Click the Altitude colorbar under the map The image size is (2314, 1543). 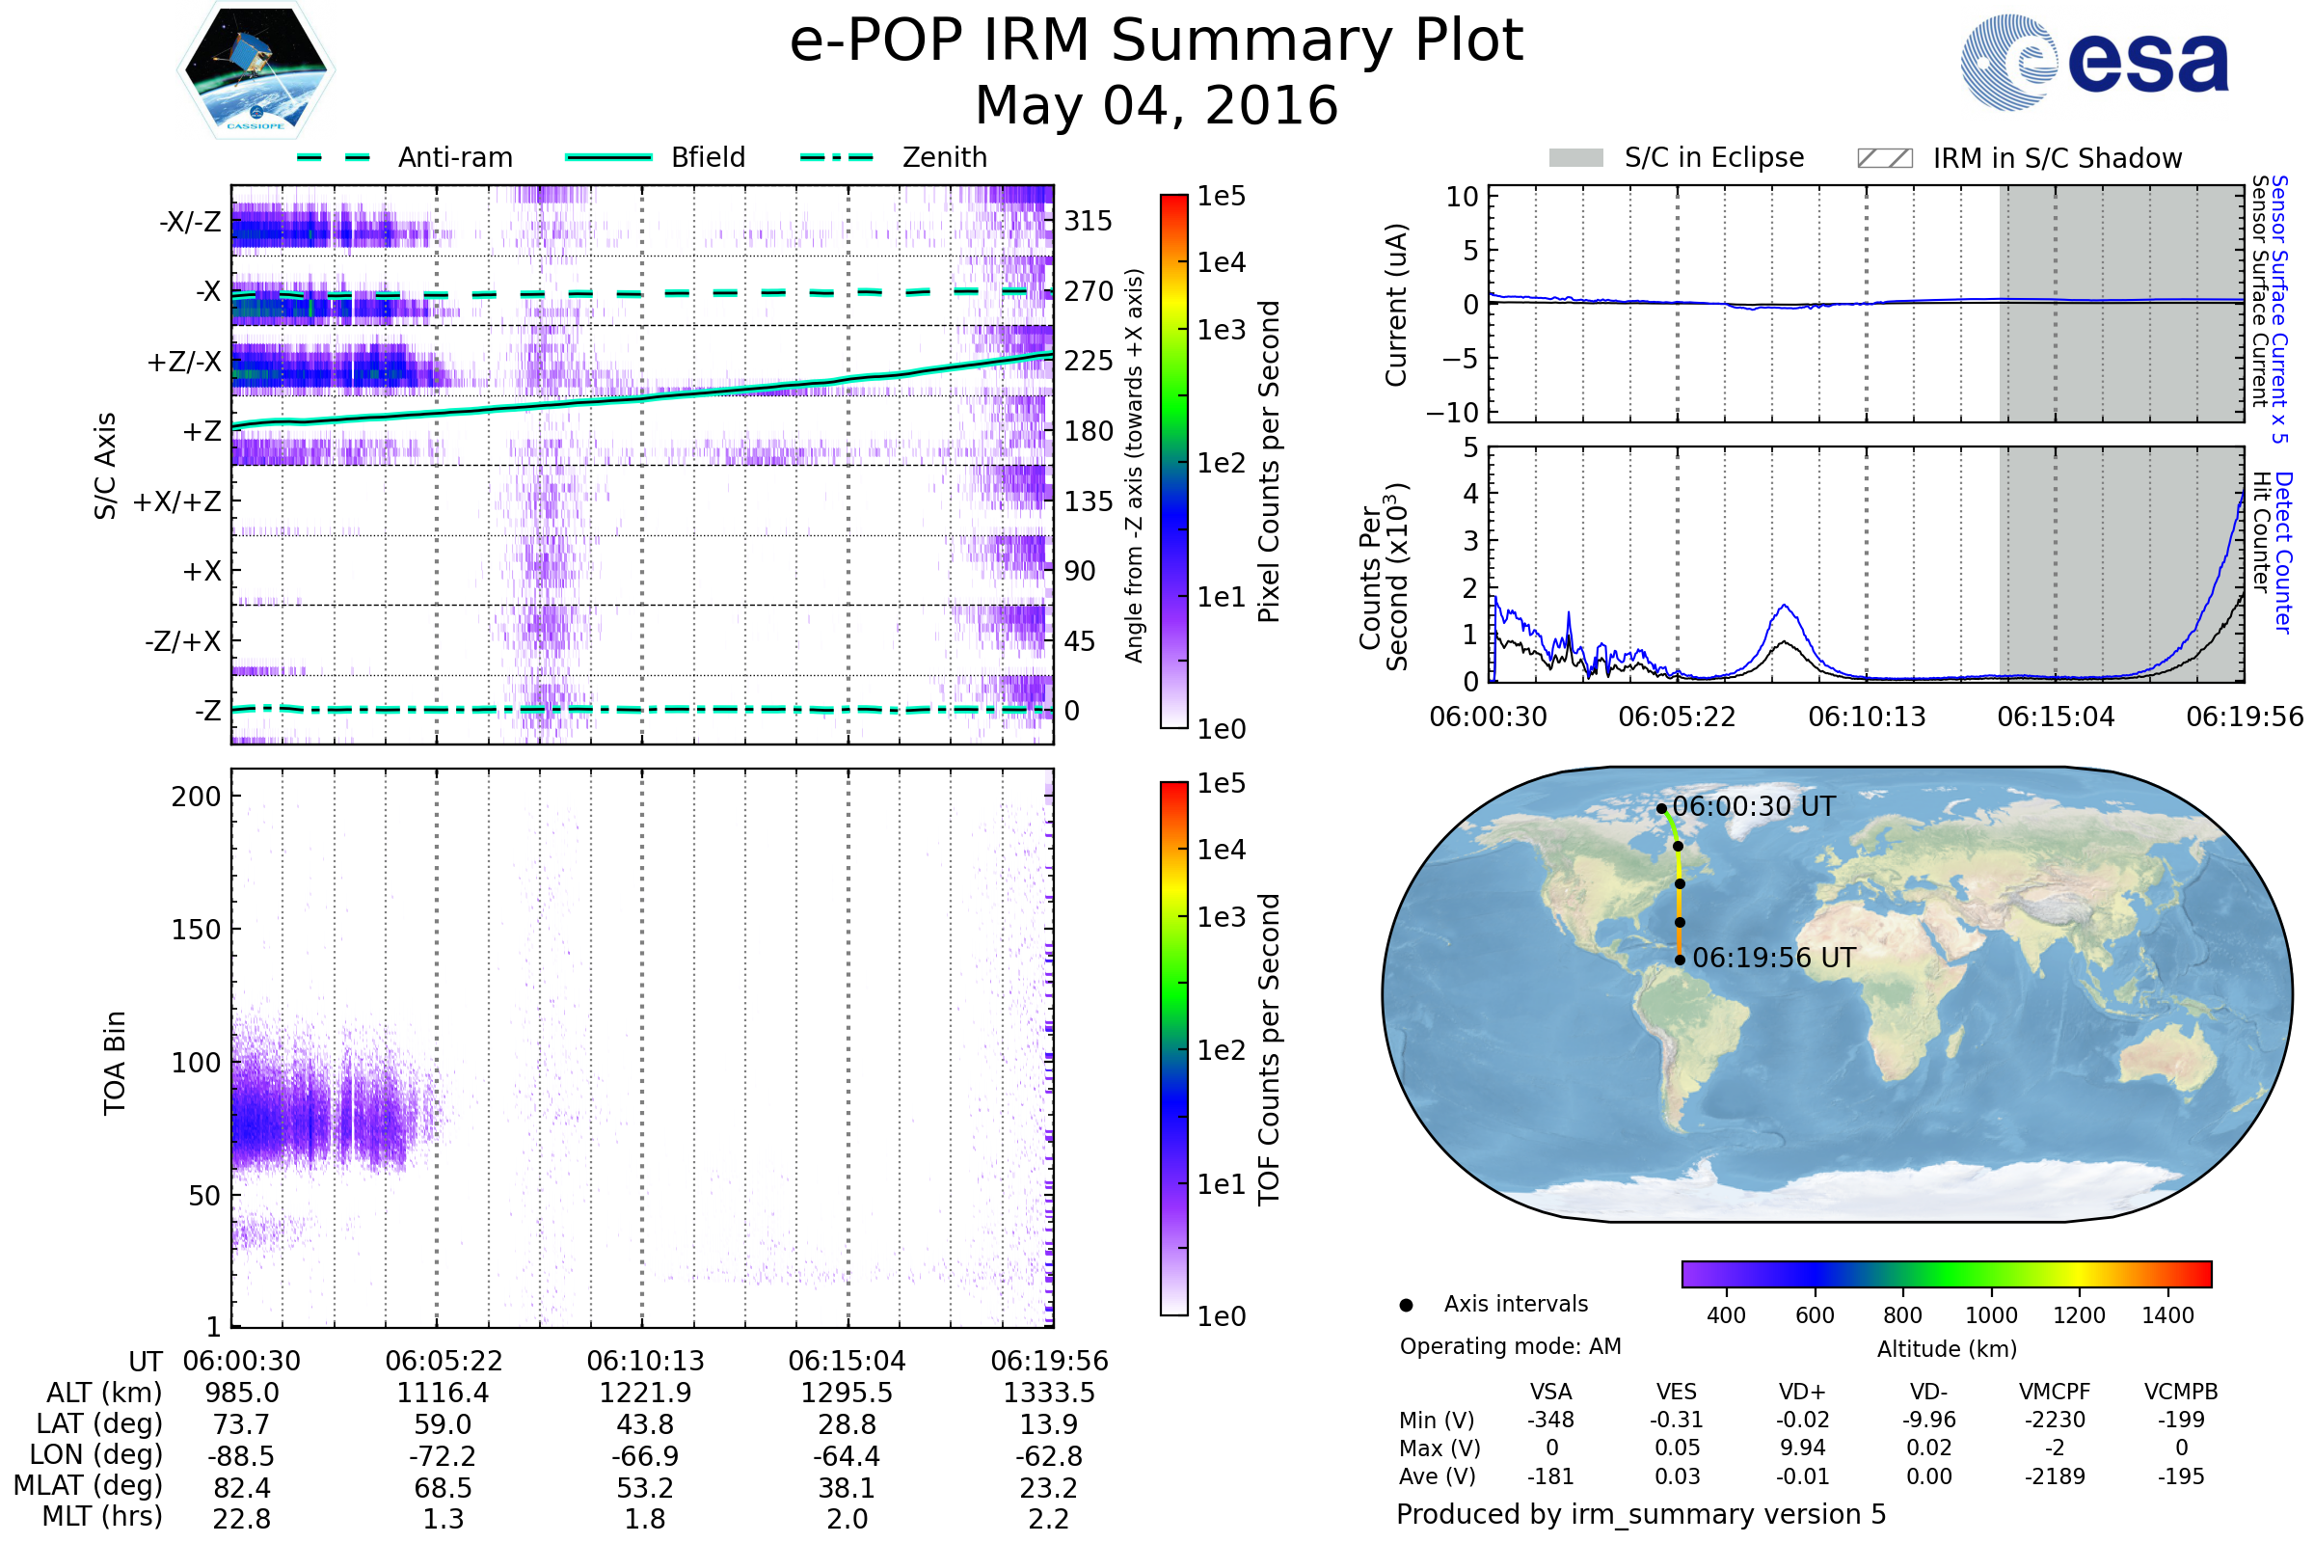pos(1946,1273)
